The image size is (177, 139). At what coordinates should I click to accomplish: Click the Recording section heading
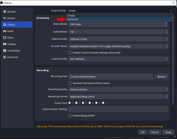(x=43, y=70)
